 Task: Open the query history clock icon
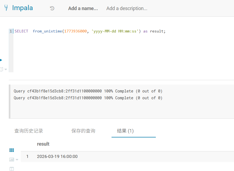click(52, 8)
